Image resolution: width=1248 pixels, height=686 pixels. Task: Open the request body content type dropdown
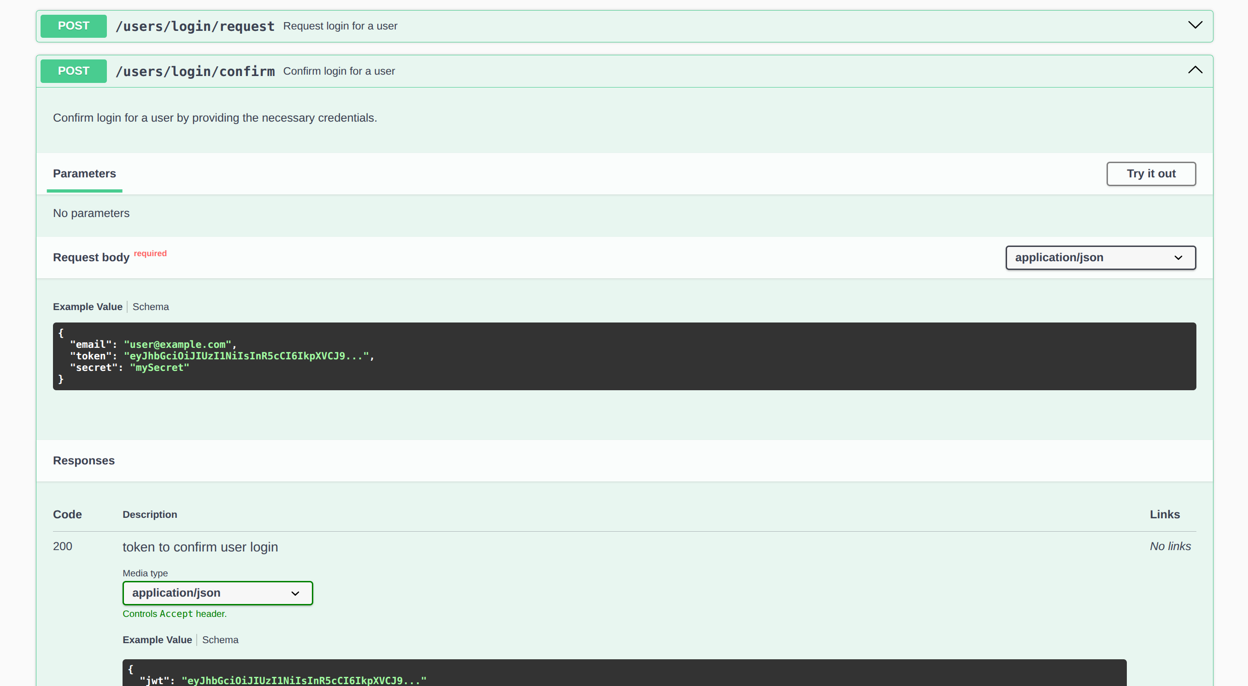pyautogui.click(x=1100, y=257)
